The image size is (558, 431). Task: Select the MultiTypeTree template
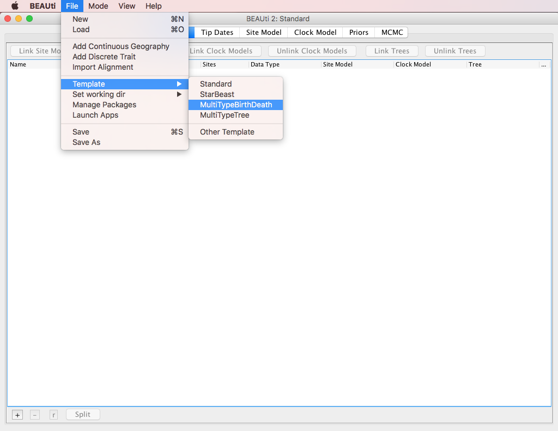[235, 115]
